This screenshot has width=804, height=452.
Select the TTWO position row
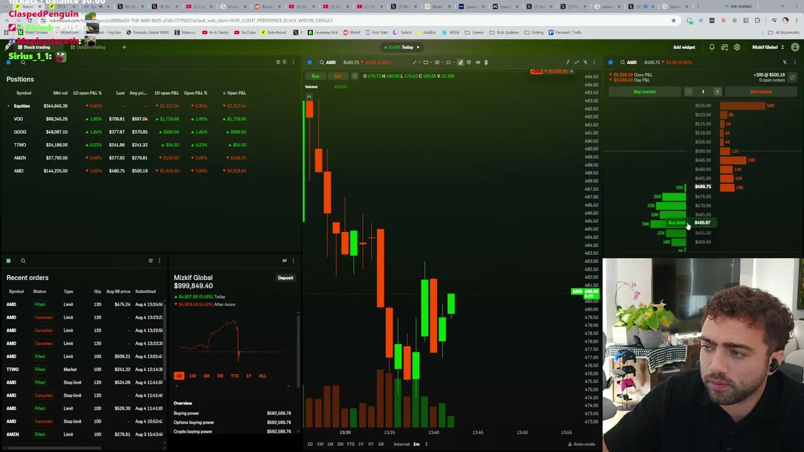(x=126, y=145)
